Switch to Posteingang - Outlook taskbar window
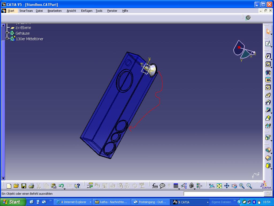 click(x=150, y=202)
